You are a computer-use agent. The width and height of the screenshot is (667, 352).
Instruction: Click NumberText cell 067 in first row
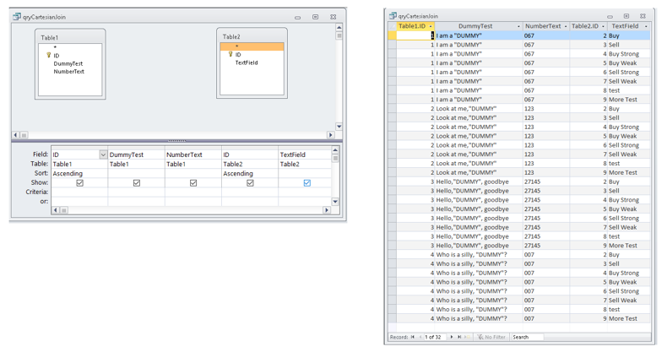click(546, 35)
